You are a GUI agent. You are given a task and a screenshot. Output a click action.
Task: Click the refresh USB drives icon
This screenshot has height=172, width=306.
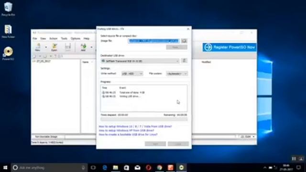(x=184, y=61)
